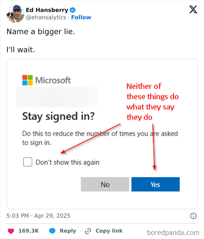The image size is (204, 239).
Task: Click the X logo in the corner
Action: coord(193,10)
